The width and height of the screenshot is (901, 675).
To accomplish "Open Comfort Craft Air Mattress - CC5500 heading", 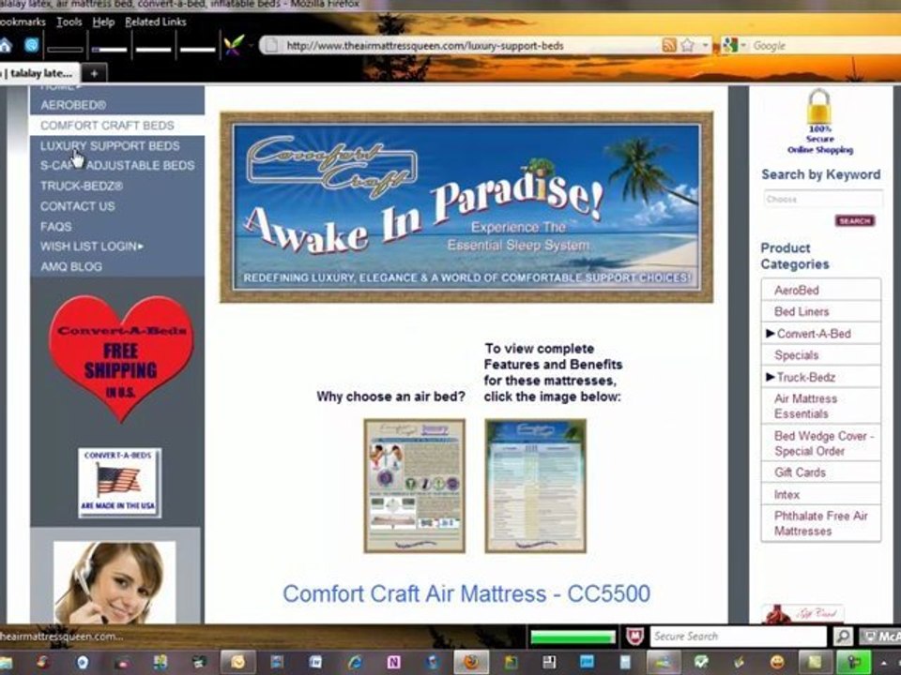I will coord(466,593).
